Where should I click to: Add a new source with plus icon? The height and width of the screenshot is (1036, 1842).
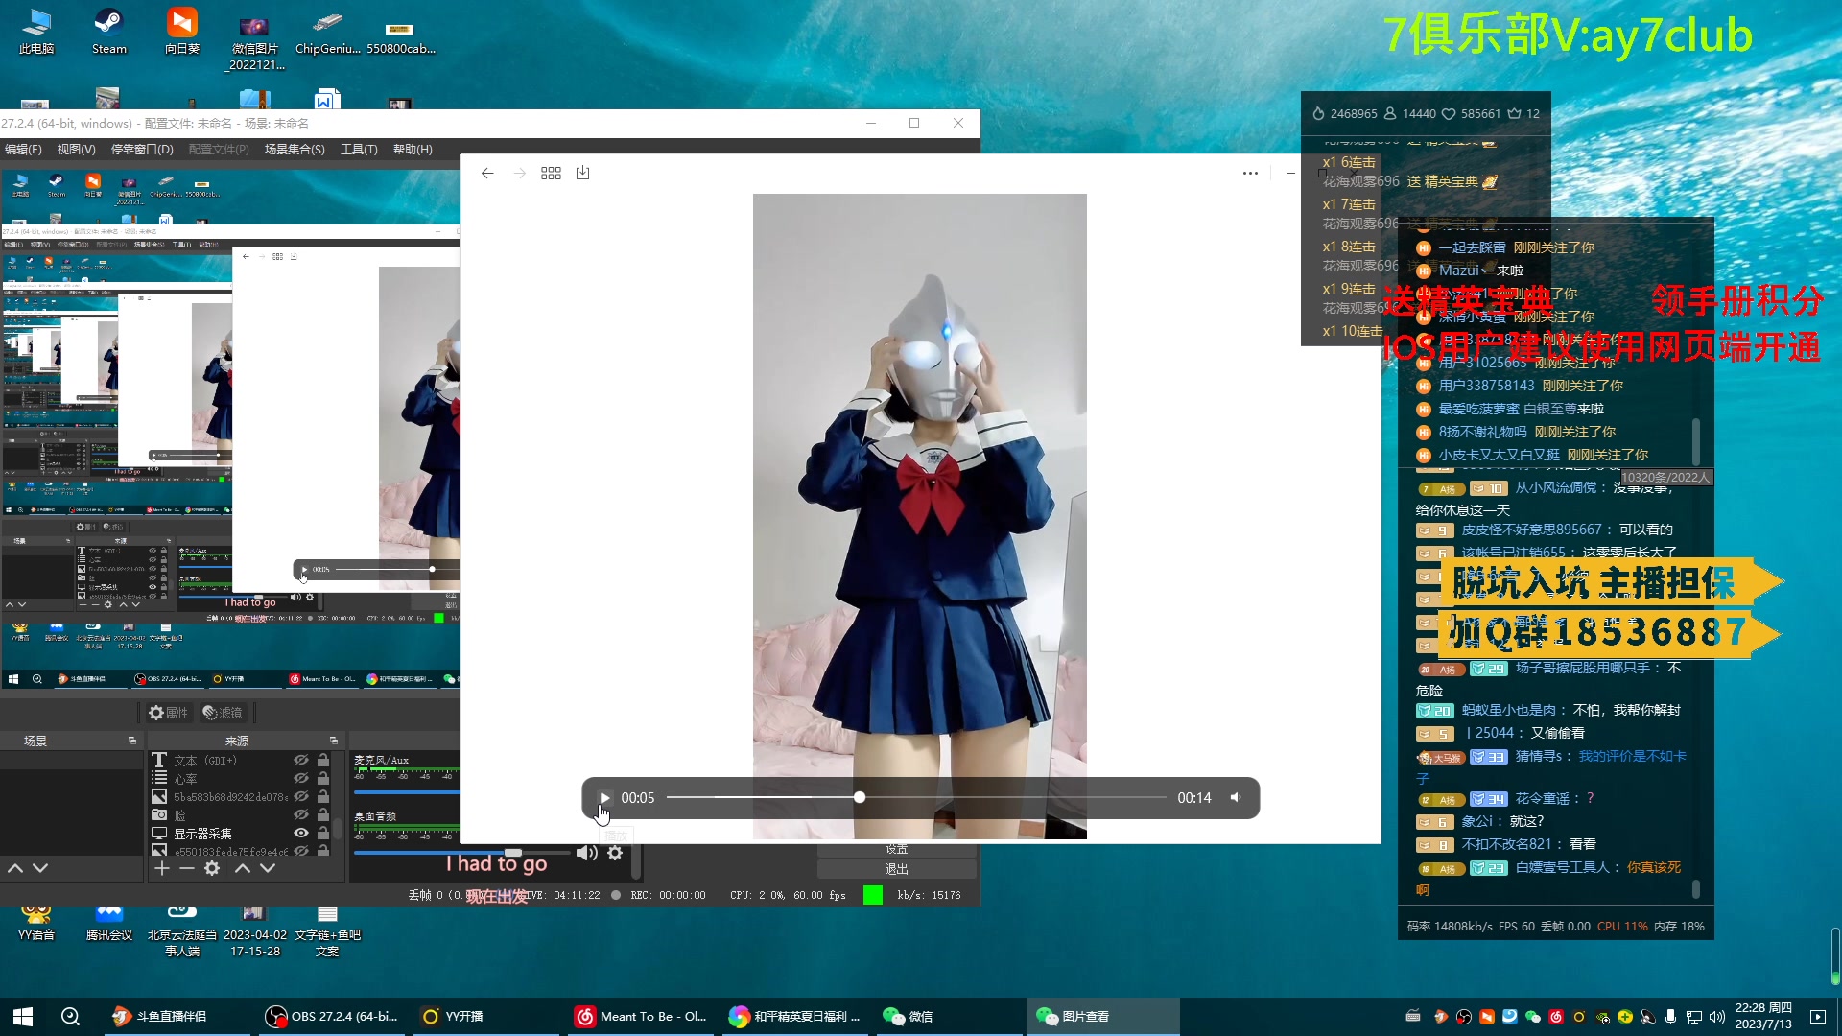point(162,868)
